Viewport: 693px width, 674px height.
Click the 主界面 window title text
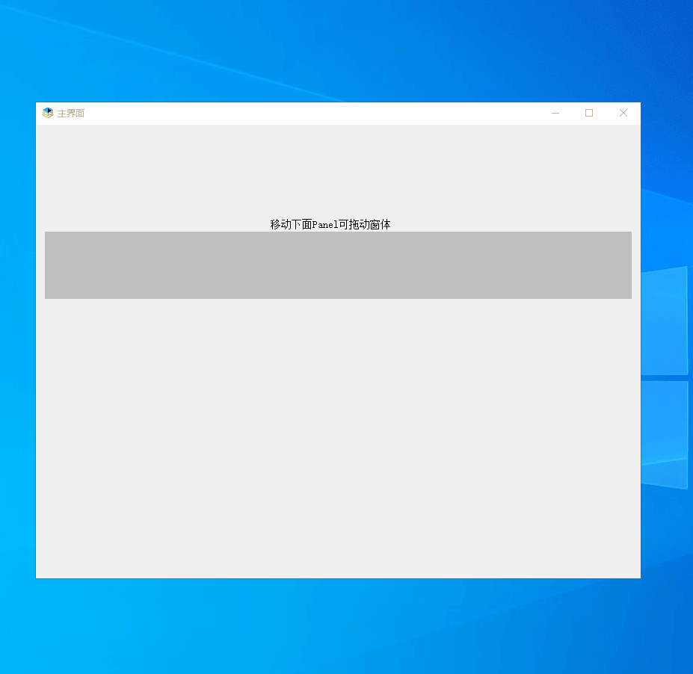click(x=71, y=114)
